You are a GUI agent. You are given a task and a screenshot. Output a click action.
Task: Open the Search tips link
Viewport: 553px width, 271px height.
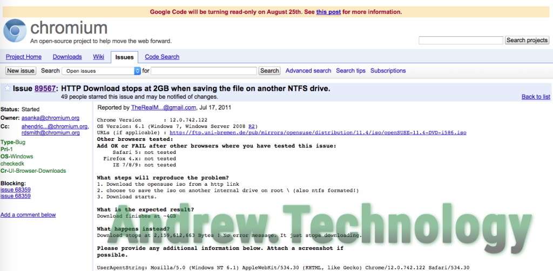coord(350,71)
